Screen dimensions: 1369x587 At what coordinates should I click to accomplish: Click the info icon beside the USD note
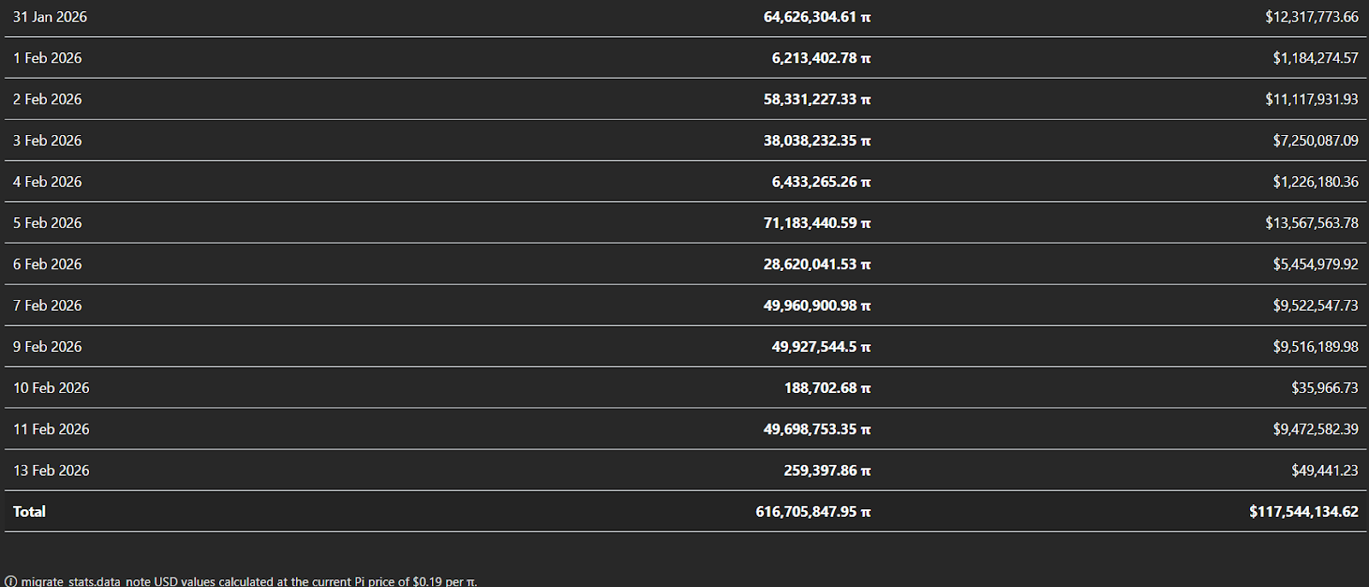[x=10, y=581]
